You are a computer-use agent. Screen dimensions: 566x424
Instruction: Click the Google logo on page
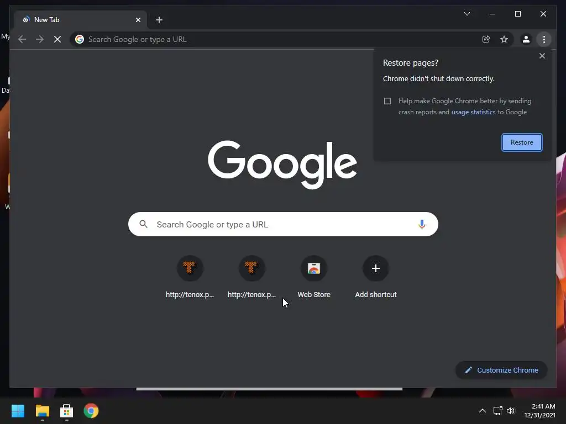pyautogui.click(x=282, y=165)
